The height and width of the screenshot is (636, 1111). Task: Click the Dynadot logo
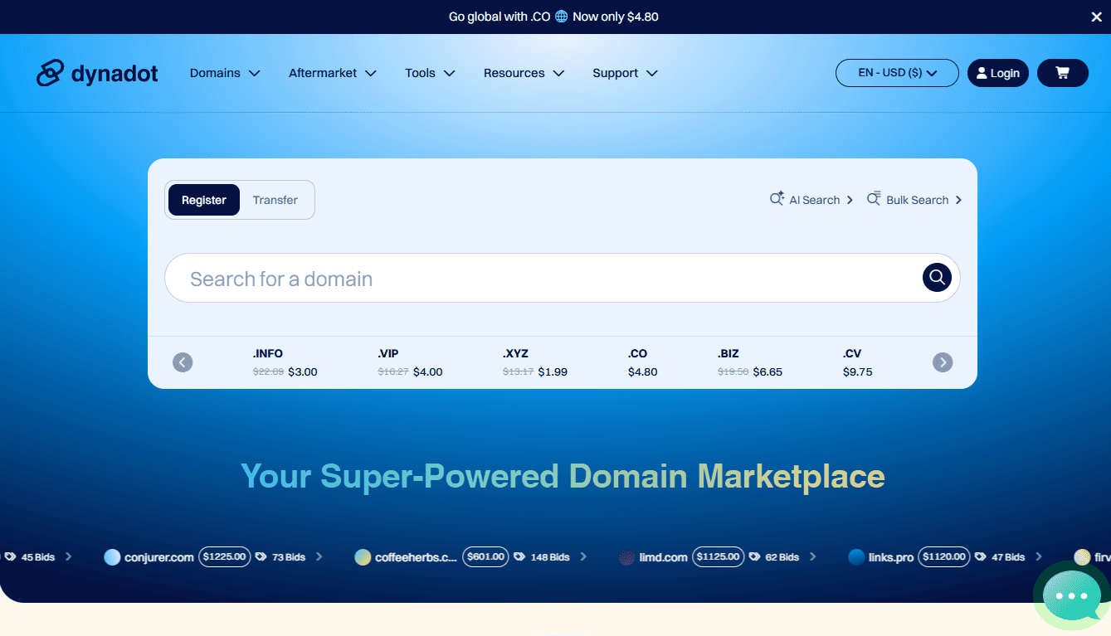[96, 73]
